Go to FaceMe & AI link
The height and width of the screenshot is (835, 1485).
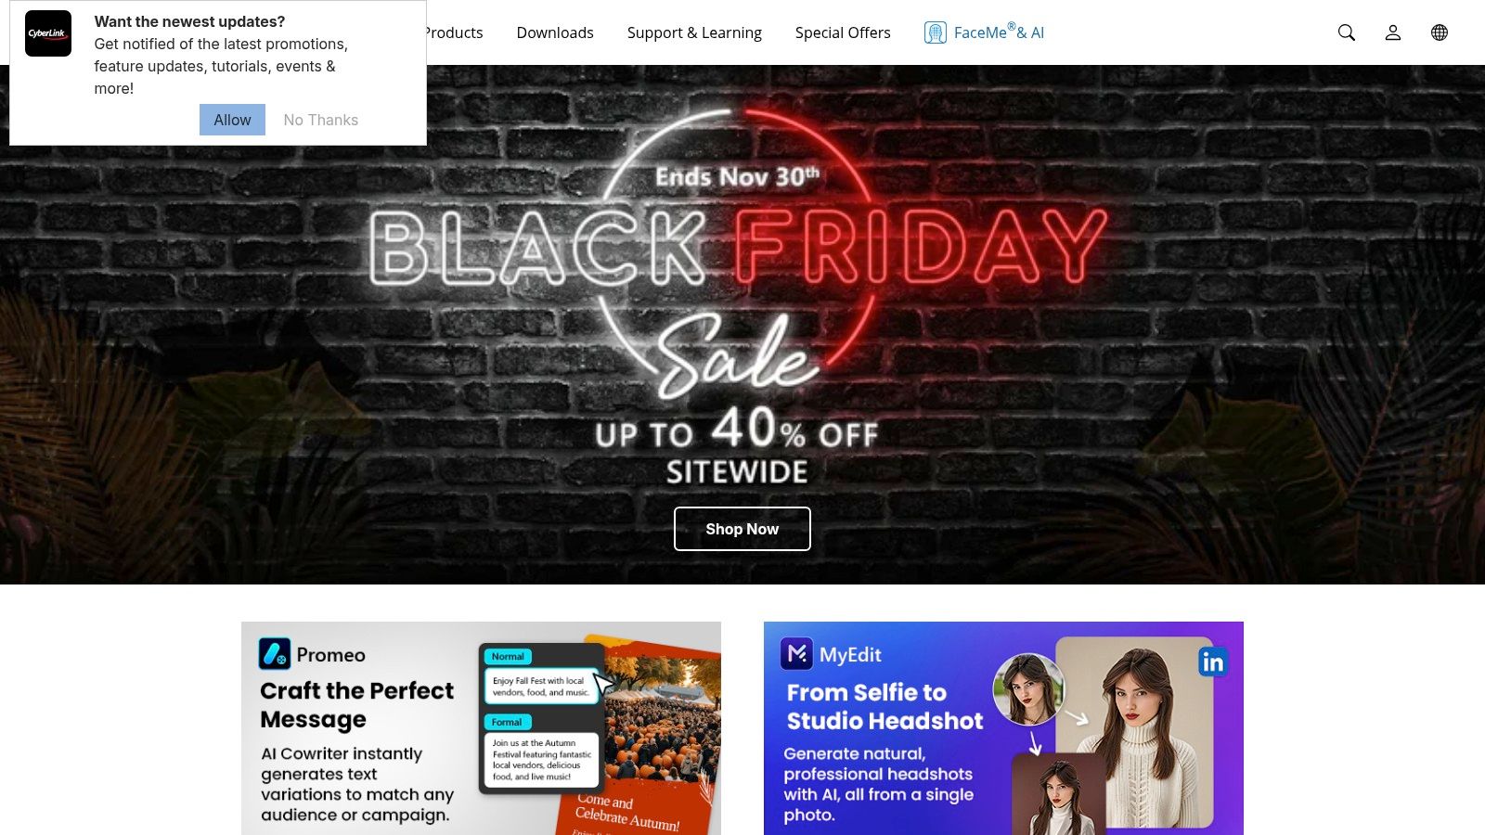[999, 32]
